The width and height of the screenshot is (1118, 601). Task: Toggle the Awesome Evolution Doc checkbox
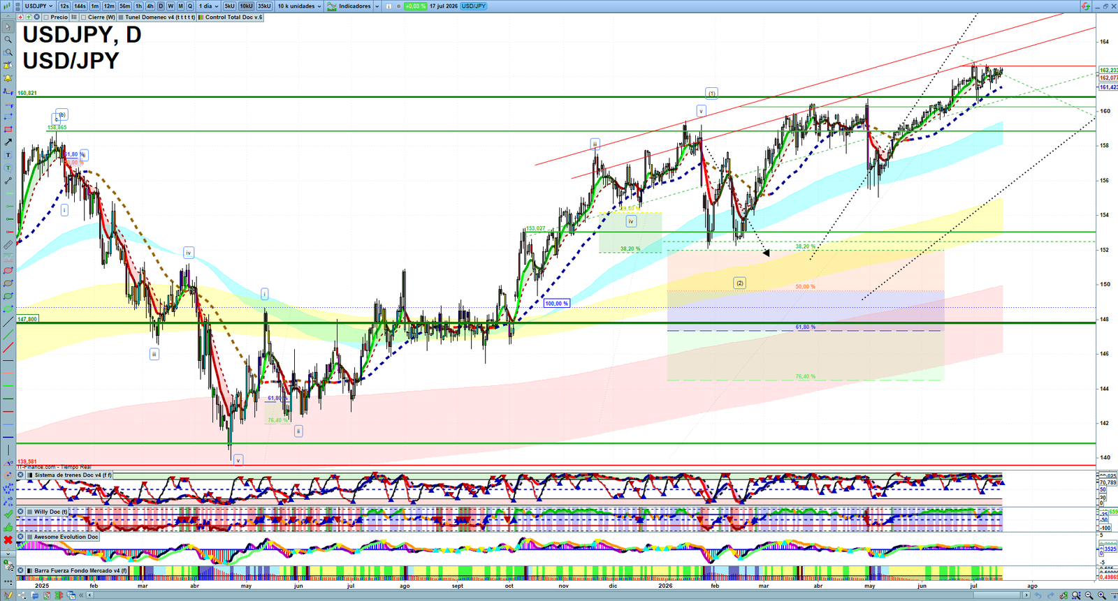click(x=30, y=537)
